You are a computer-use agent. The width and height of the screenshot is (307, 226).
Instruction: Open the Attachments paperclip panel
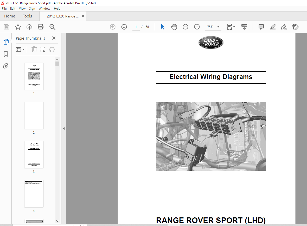pyautogui.click(x=6, y=66)
